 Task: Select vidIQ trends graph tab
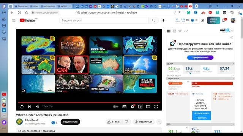(x=186, y=31)
